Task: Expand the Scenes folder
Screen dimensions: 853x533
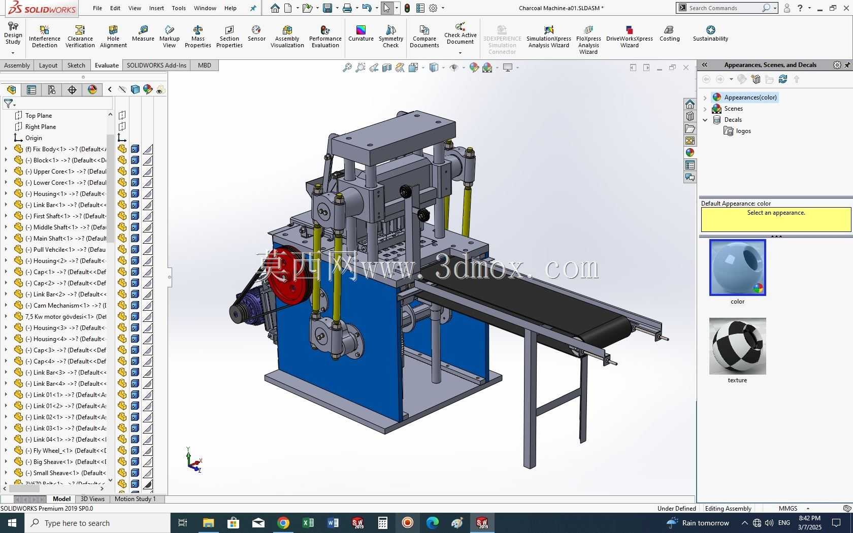Action: [705, 109]
